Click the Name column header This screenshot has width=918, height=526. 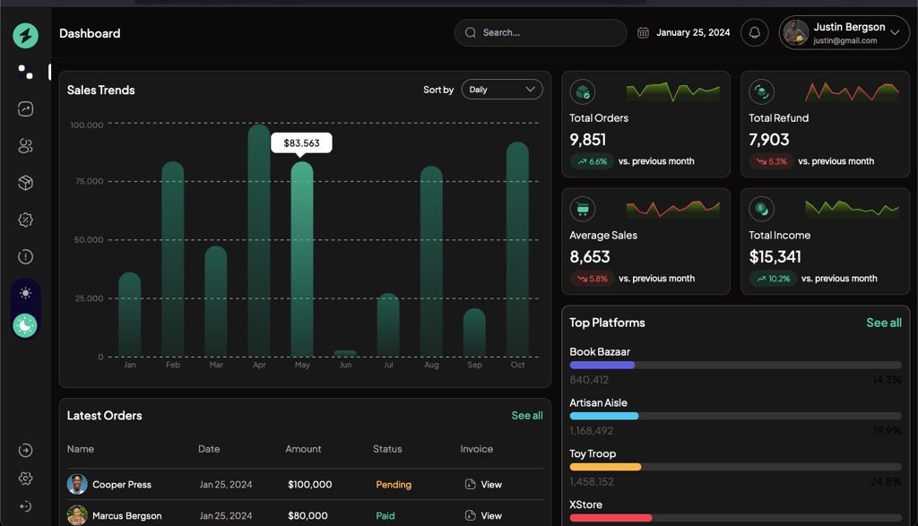(x=80, y=449)
